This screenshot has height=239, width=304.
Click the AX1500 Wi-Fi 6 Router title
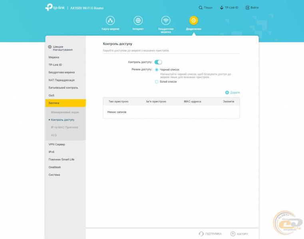pyautogui.click(x=87, y=8)
